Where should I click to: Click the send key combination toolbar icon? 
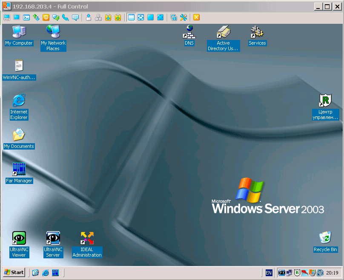click(98, 17)
